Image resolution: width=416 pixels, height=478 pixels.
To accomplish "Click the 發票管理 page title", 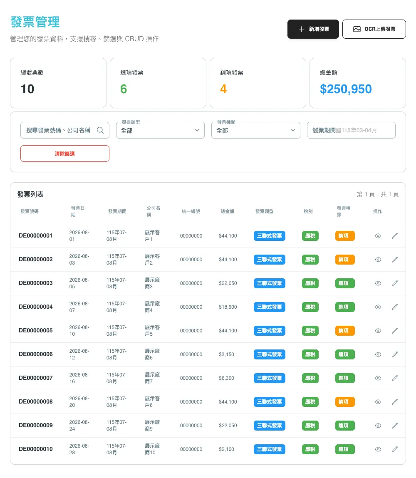I will 35,22.
